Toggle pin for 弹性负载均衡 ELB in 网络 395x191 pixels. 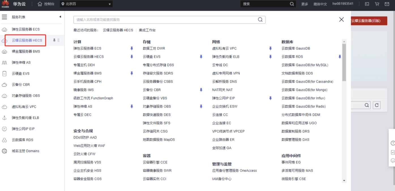coord(271,57)
